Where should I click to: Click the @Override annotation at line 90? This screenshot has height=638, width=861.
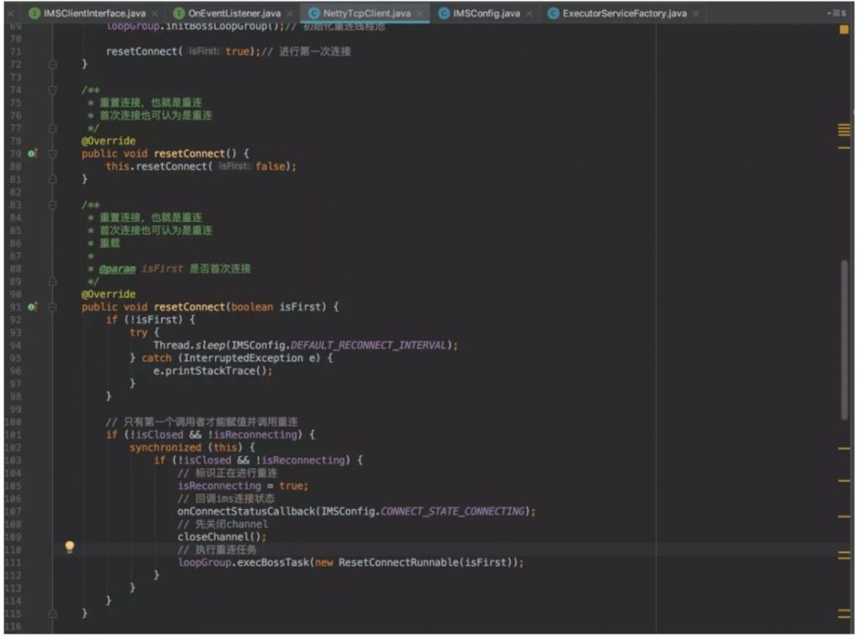pos(108,295)
